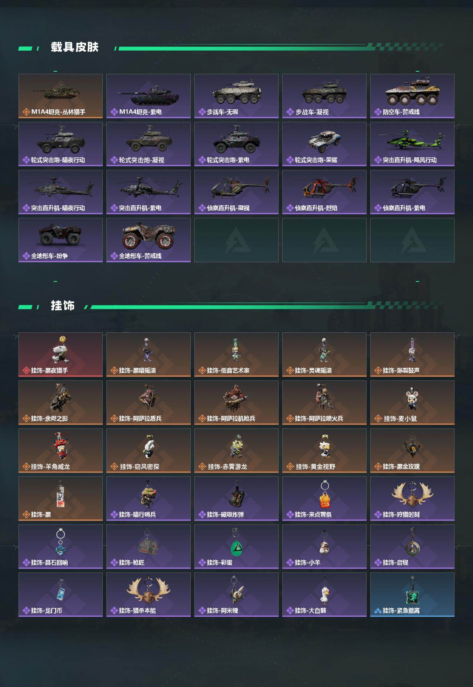Choose the green 突击直升机-飓风行动 helicopter

(x=412, y=144)
